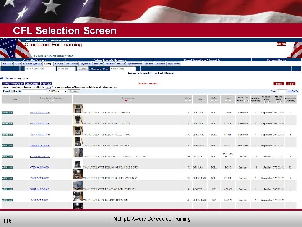Click View Current Orders button
The height and width of the screenshot is (227, 302).
pos(13,84)
